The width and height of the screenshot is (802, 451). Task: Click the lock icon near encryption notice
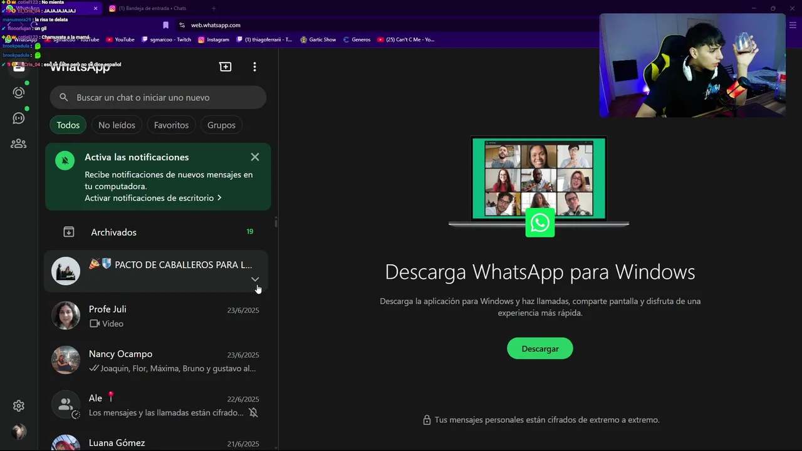427,420
